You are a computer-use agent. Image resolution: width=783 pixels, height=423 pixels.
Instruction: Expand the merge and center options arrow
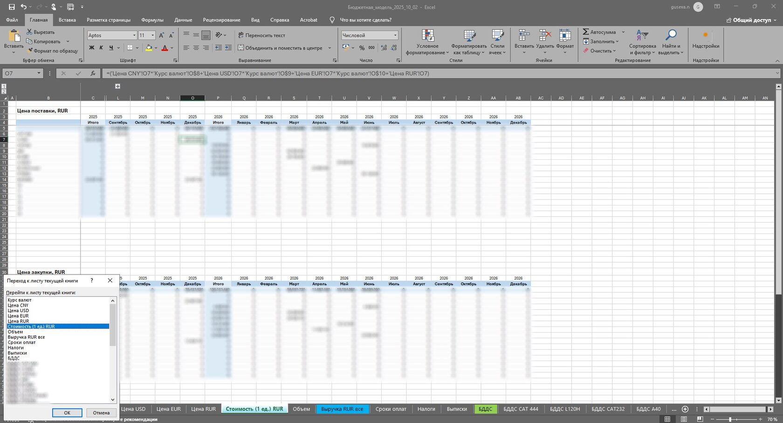(330, 48)
